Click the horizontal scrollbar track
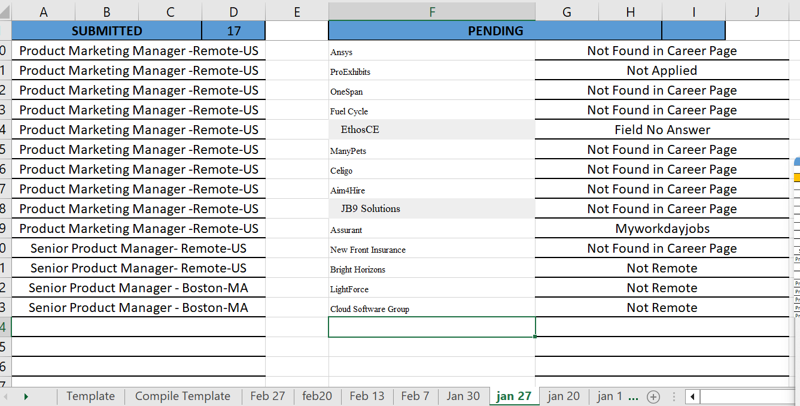The height and width of the screenshot is (406, 800). [748, 396]
